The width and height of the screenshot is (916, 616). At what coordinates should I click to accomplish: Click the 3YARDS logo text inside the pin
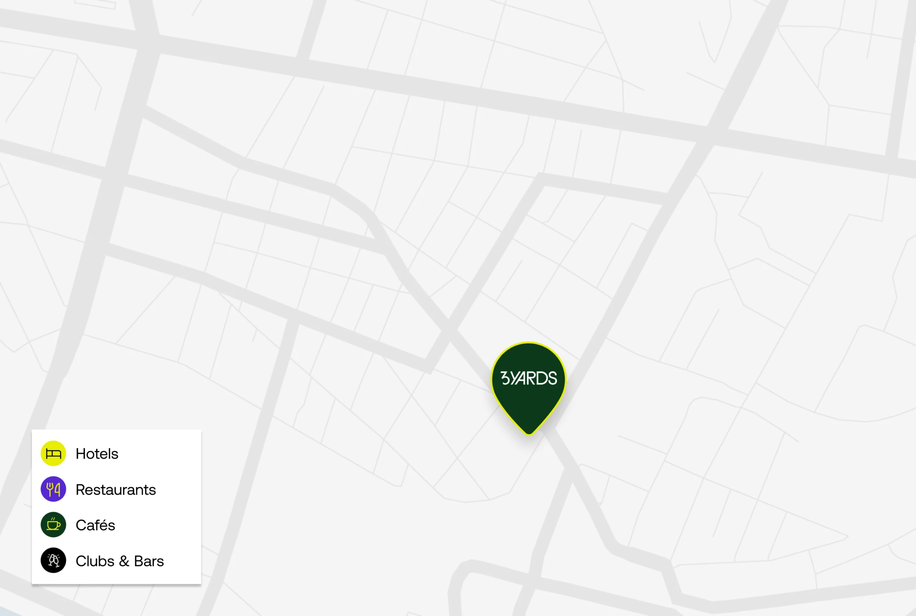(528, 378)
